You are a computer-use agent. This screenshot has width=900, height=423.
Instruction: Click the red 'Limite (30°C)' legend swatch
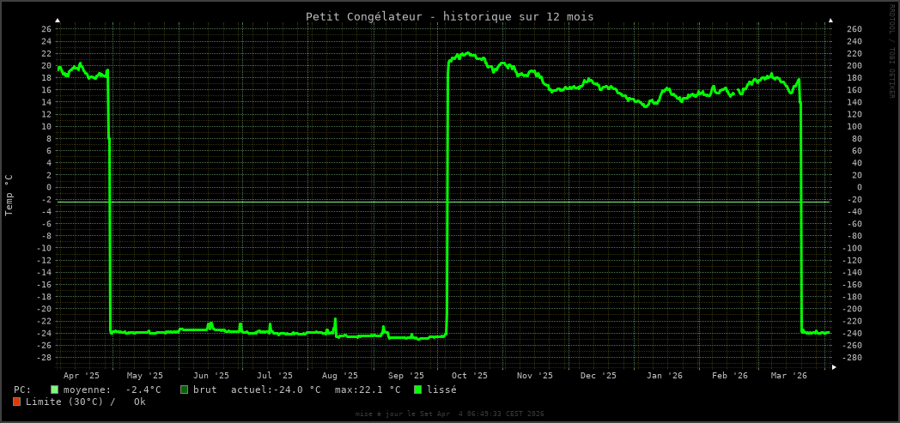point(17,402)
